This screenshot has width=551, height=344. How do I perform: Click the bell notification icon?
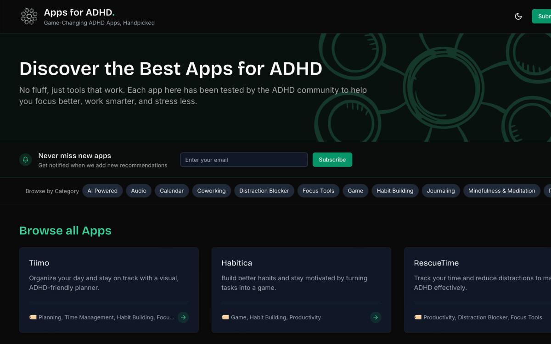[26, 160]
